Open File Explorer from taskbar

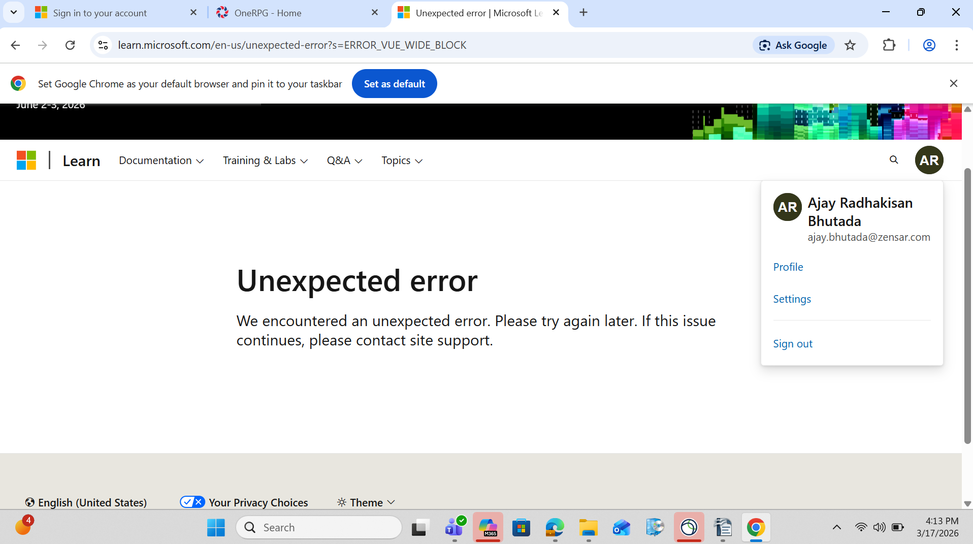[x=588, y=528]
